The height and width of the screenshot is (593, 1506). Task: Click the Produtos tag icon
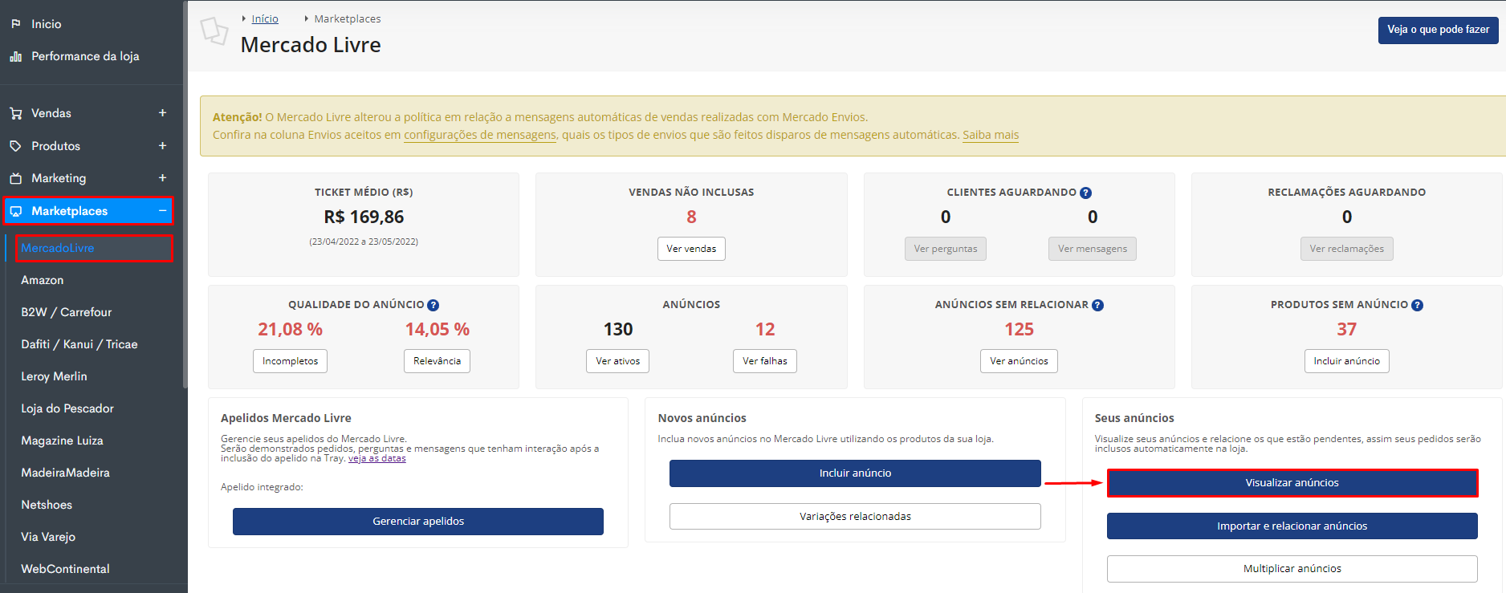click(15, 146)
